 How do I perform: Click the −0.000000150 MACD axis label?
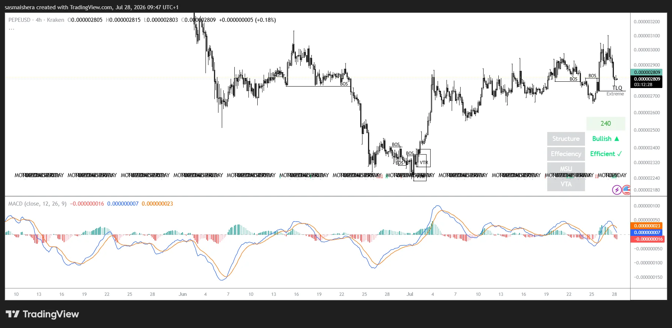coord(648,277)
